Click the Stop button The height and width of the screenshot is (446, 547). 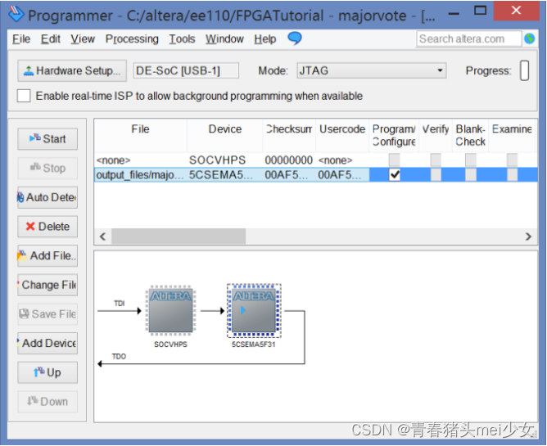47,168
